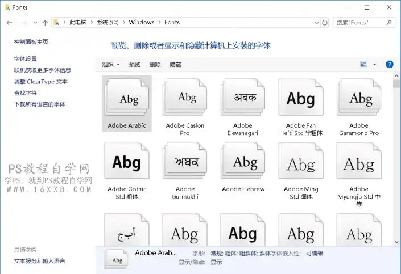Select the Adobe Arabic font icon
401x274 pixels.
pos(127,97)
